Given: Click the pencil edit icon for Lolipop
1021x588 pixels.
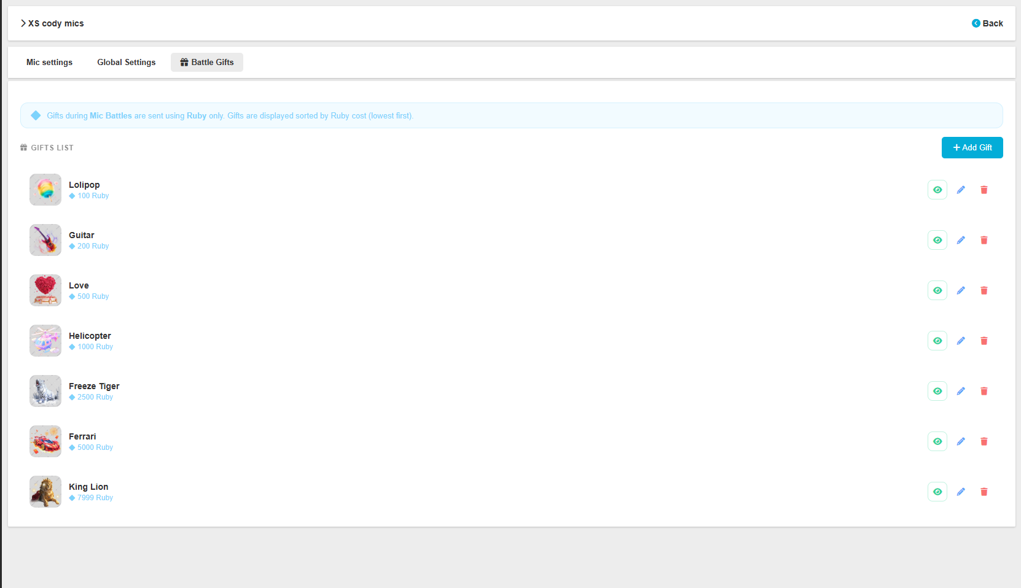Looking at the screenshot, I should tap(961, 190).
